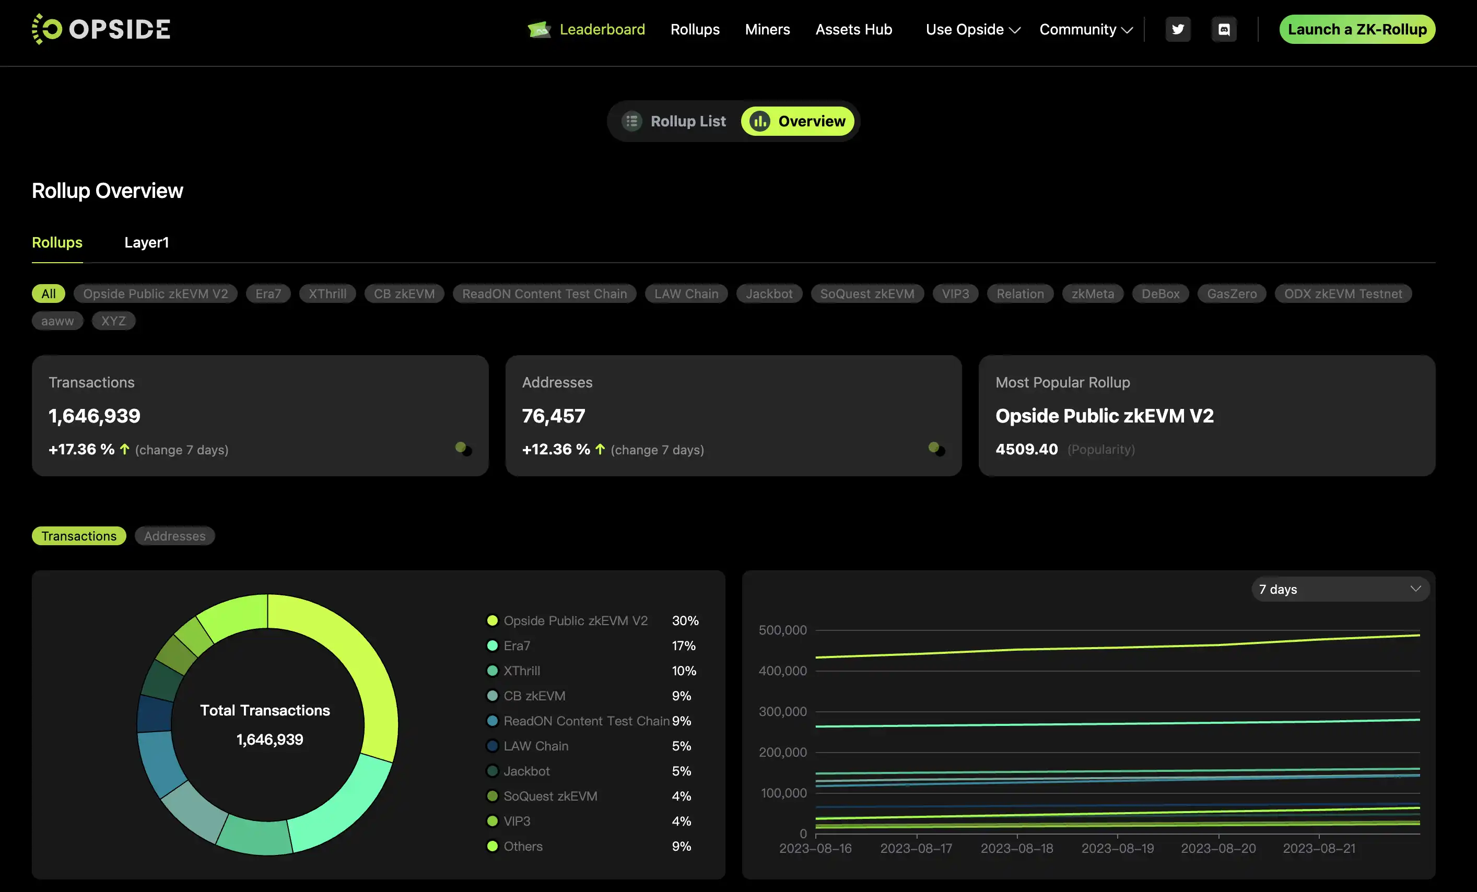The image size is (1477, 892).
Task: Click the Rollup List panel icon
Action: coord(632,120)
